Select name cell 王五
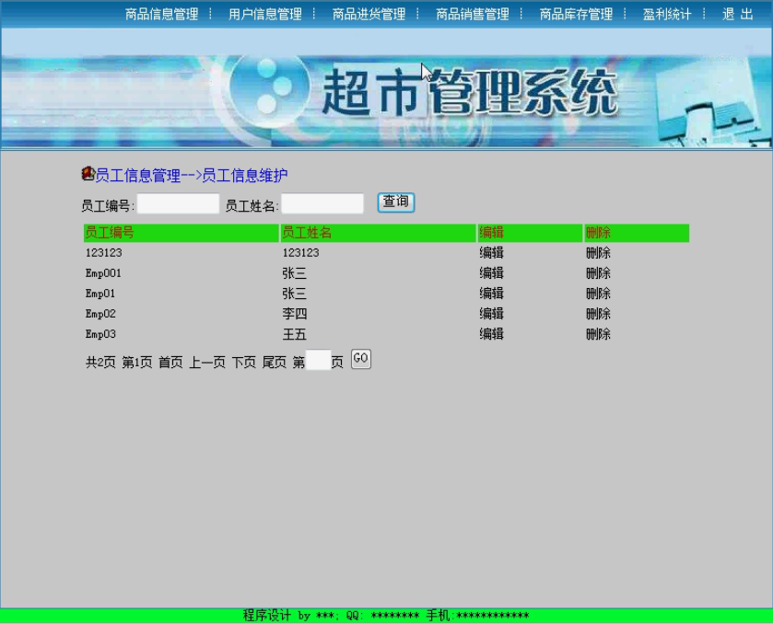 pyautogui.click(x=294, y=334)
